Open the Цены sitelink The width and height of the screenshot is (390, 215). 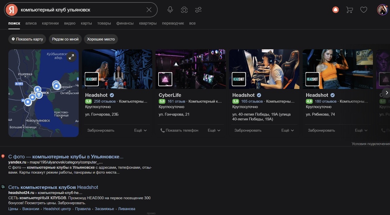point(13,209)
